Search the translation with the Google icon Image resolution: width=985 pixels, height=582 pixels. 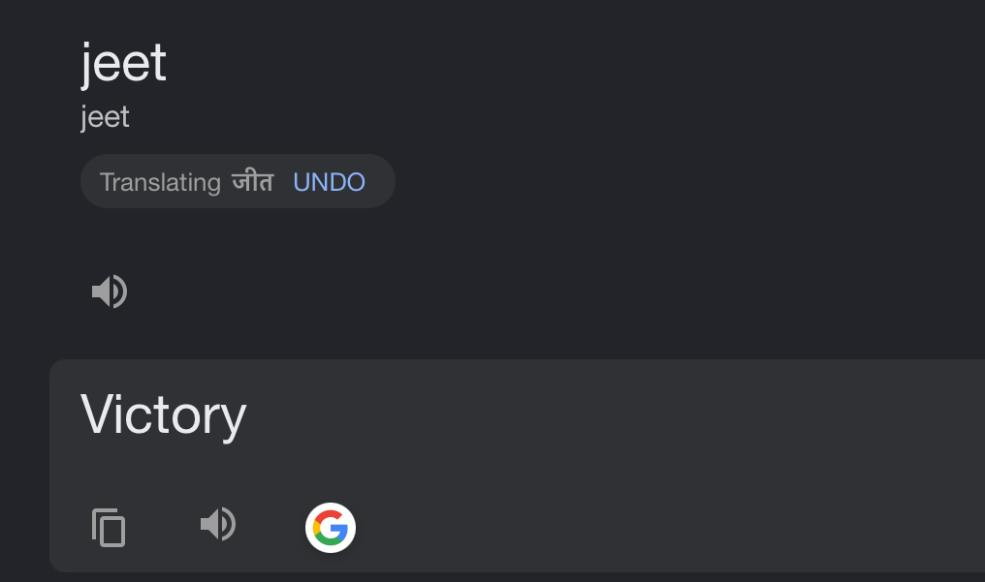pyautogui.click(x=331, y=529)
